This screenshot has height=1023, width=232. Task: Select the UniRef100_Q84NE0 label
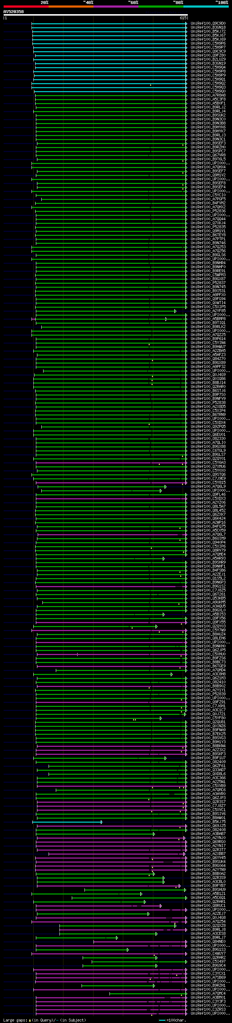208,942
